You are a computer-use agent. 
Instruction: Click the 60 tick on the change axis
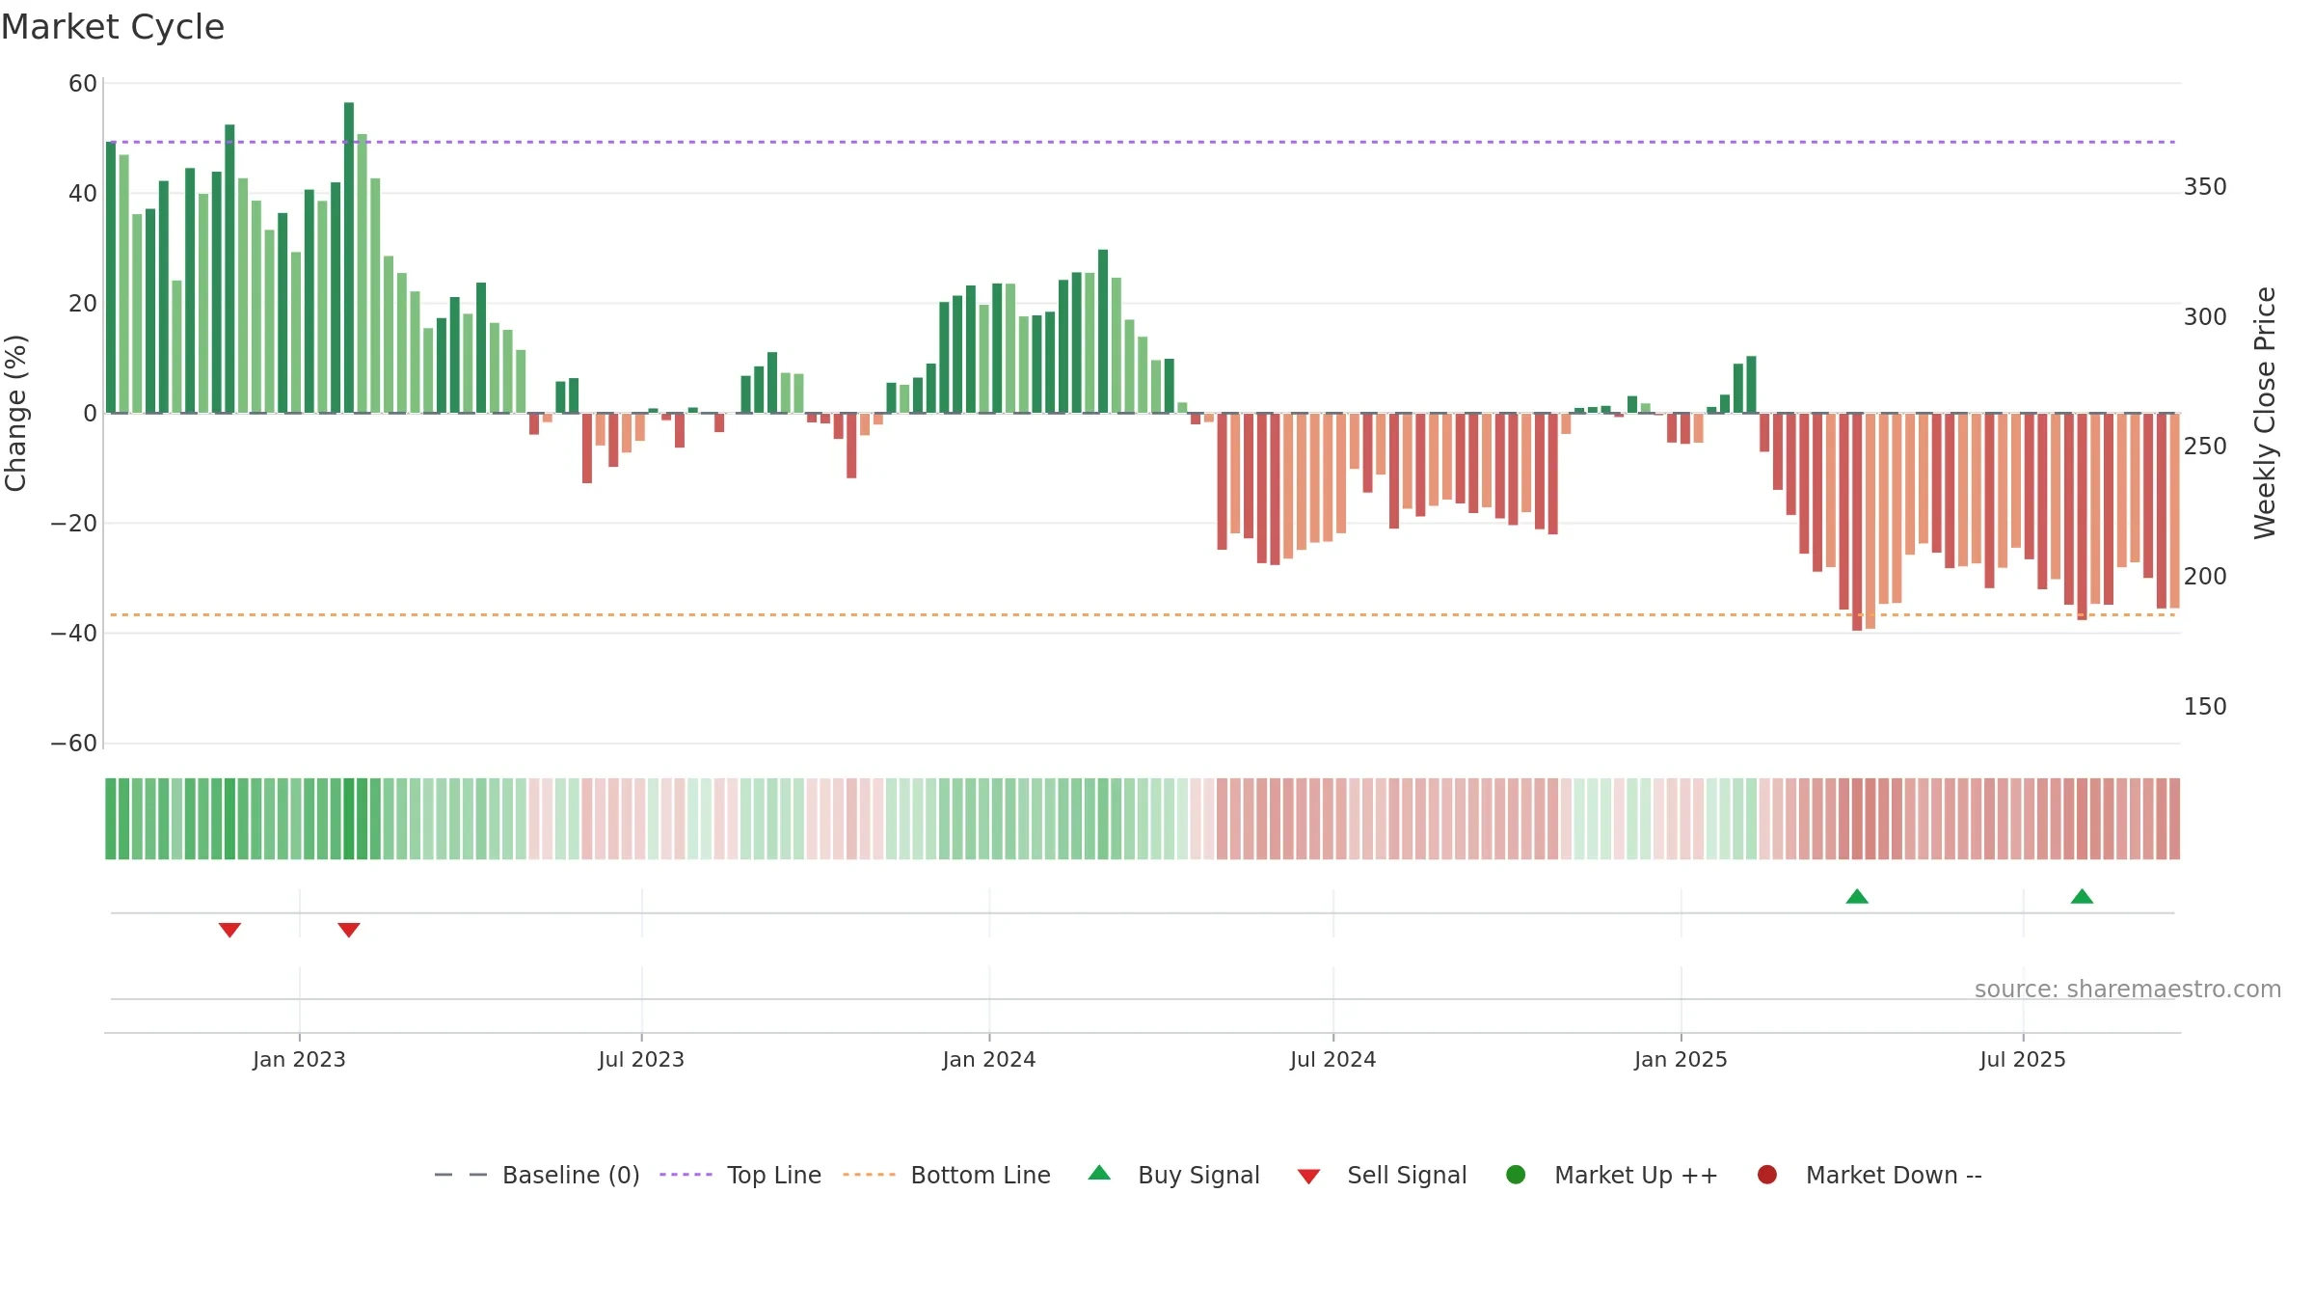(x=83, y=83)
